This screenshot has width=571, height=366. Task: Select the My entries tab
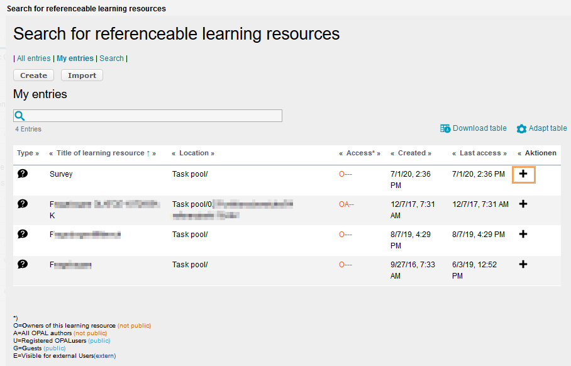[75, 58]
